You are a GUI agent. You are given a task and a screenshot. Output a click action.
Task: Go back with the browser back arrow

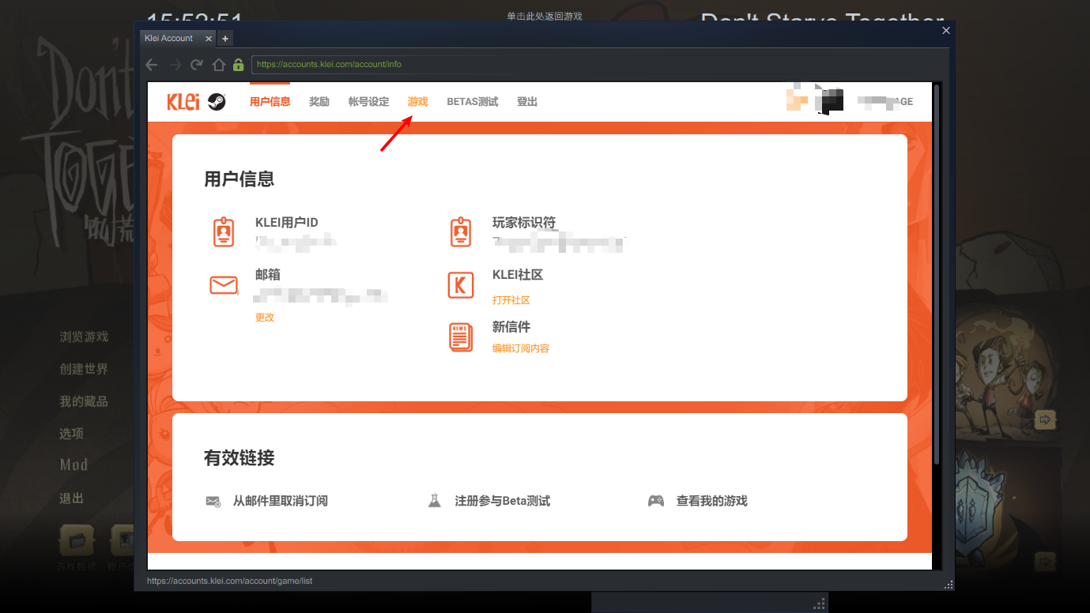152,65
